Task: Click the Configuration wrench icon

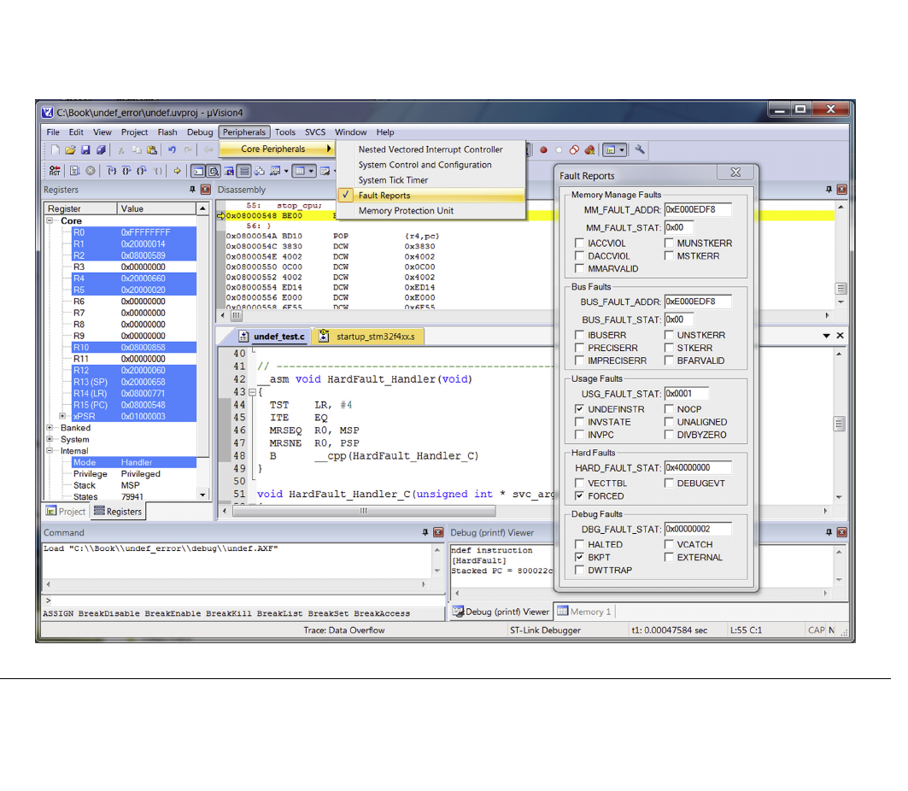Action: pyautogui.click(x=640, y=150)
